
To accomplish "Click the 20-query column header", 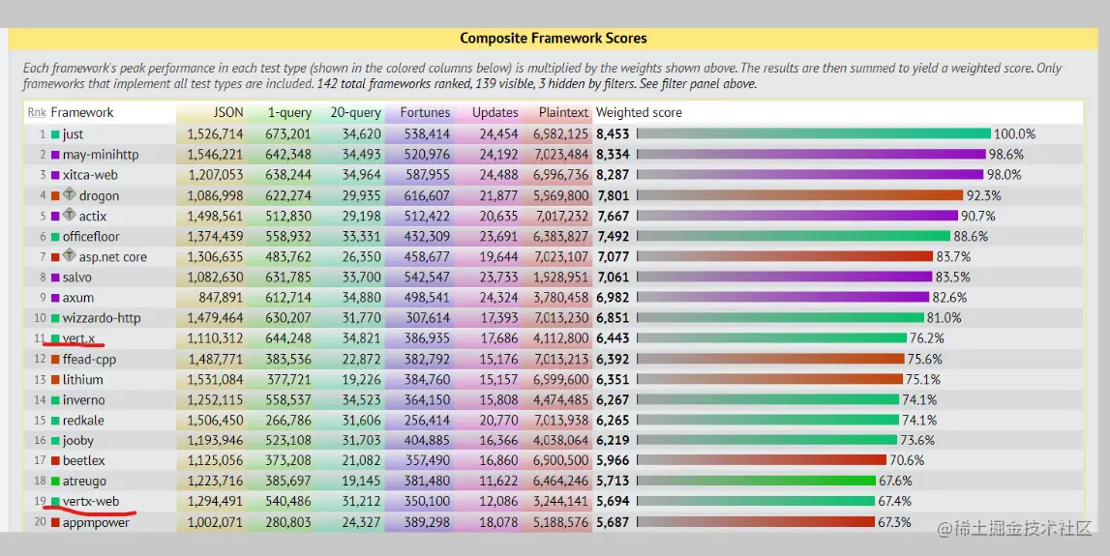I will click(x=355, y=112).
